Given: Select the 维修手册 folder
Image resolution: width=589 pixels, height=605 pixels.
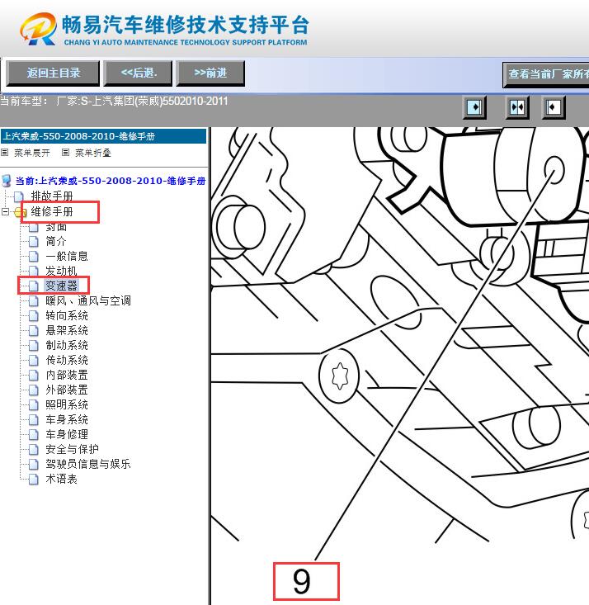Looking at the screenshot, I should click(x=52, y=211).
